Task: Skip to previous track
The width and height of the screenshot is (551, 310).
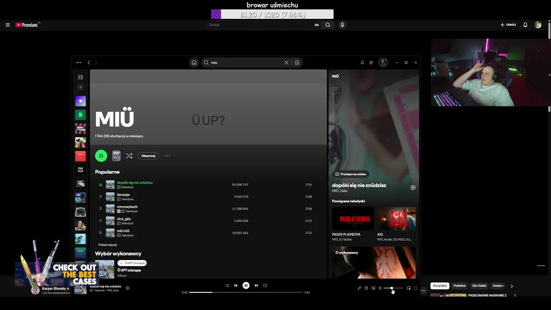Action: click(235, 285)
